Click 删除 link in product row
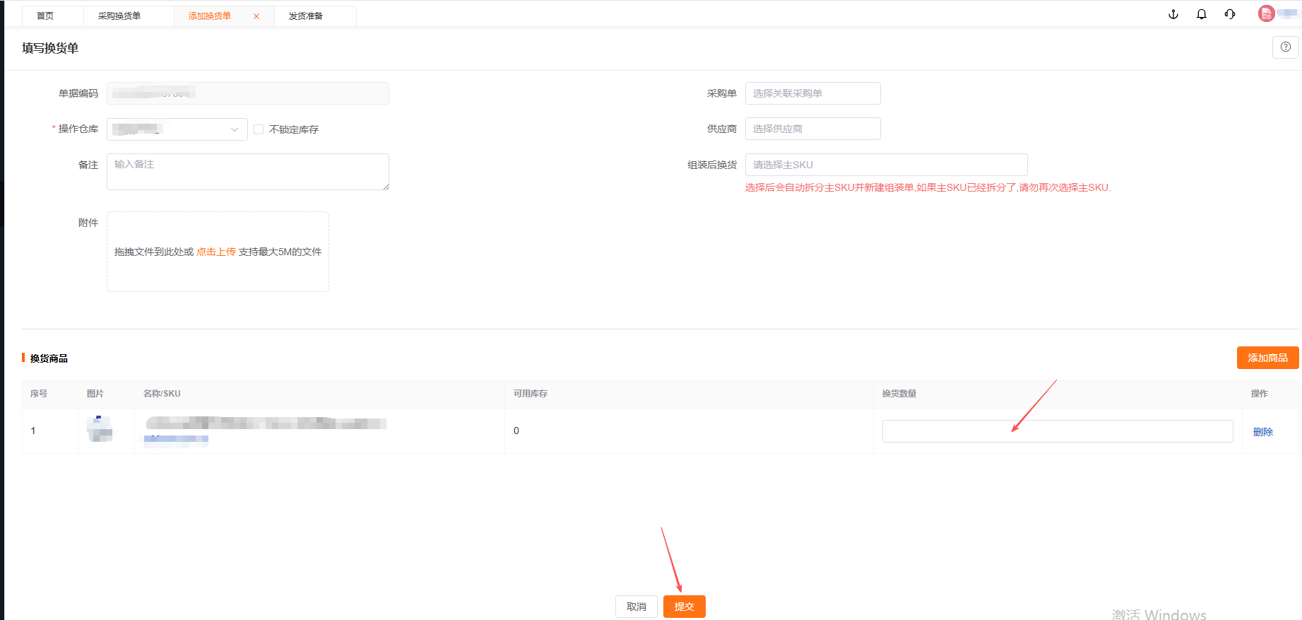Image resolution: width=1302 pixels, height=620 pixels. (1263, 432)
